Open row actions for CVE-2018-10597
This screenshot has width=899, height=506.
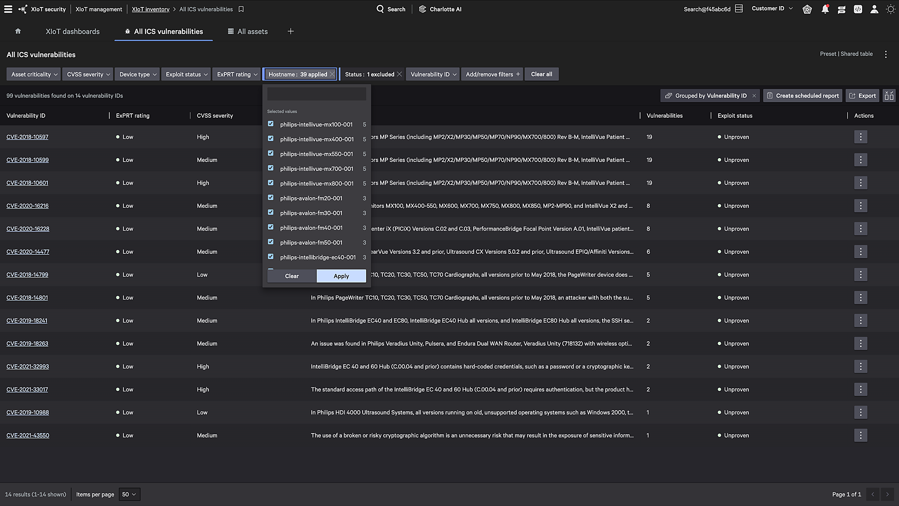pyautogui.click(x=860, y=137)
